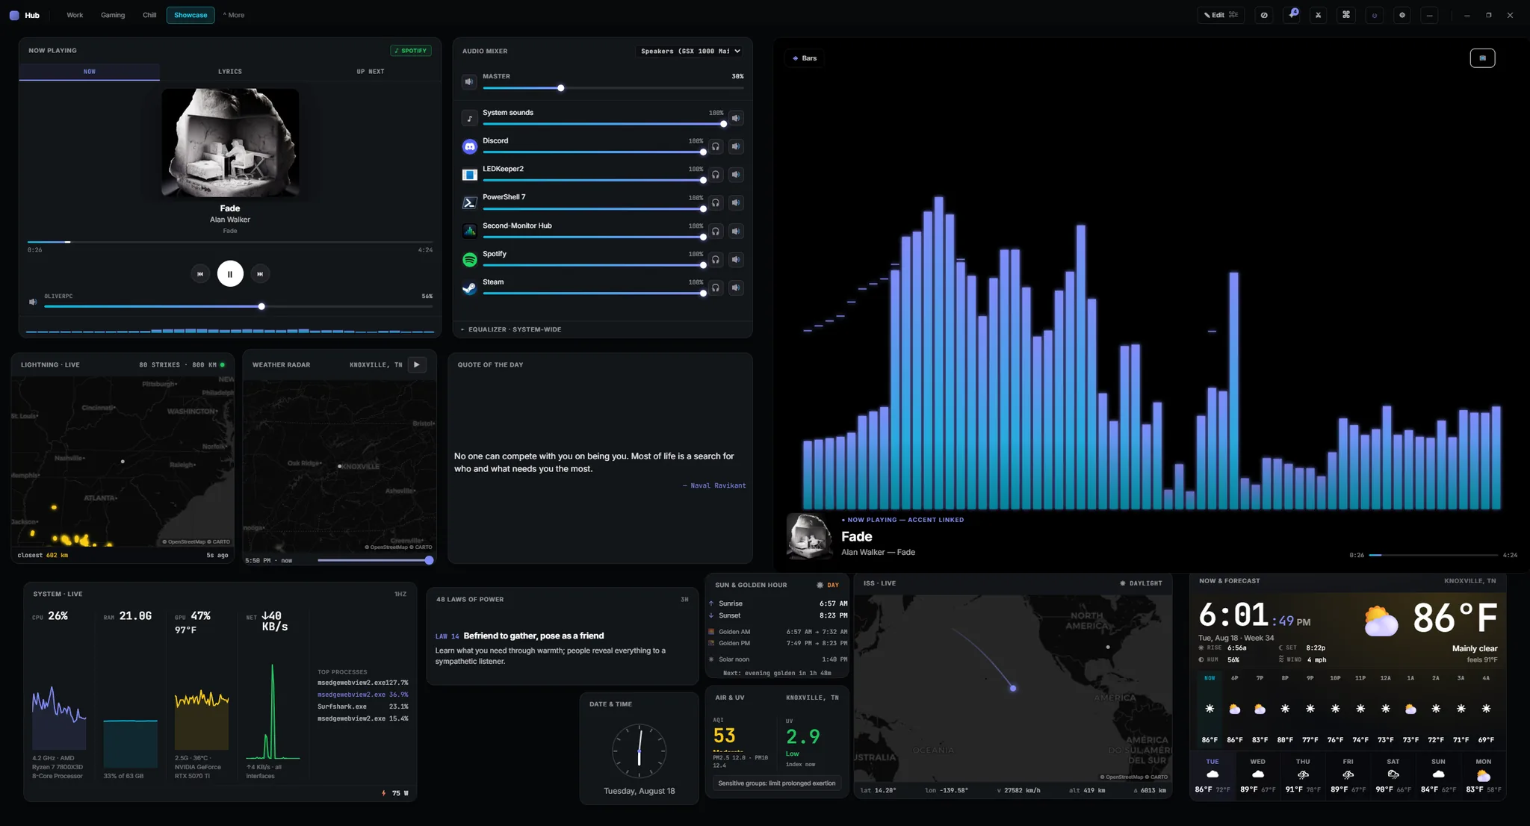Viewport: 1530px width, 826px height.
Task: Open the settings gear icon
Action: (1402, 15)
